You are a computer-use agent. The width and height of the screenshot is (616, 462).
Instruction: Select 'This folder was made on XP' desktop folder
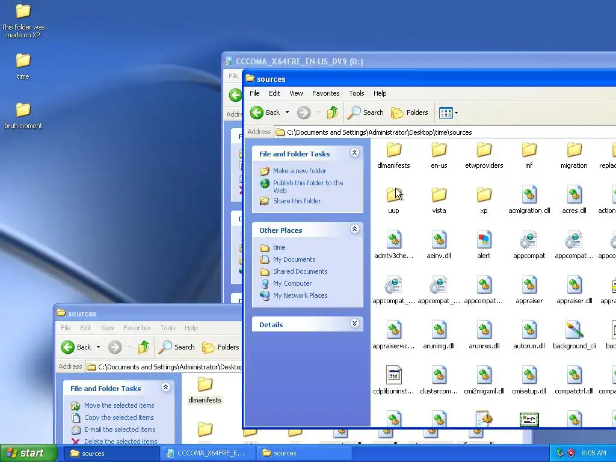coord(23,21)
